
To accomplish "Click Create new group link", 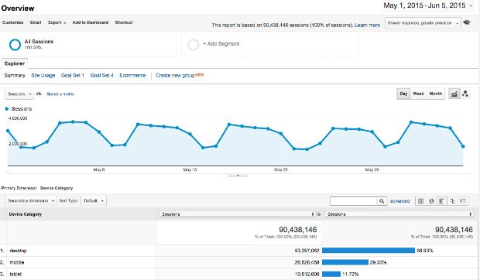I will click(x=176, y=75).
